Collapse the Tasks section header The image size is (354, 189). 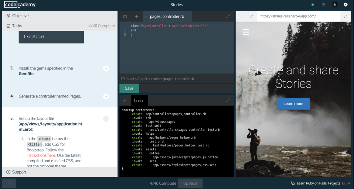coord(17,26)
